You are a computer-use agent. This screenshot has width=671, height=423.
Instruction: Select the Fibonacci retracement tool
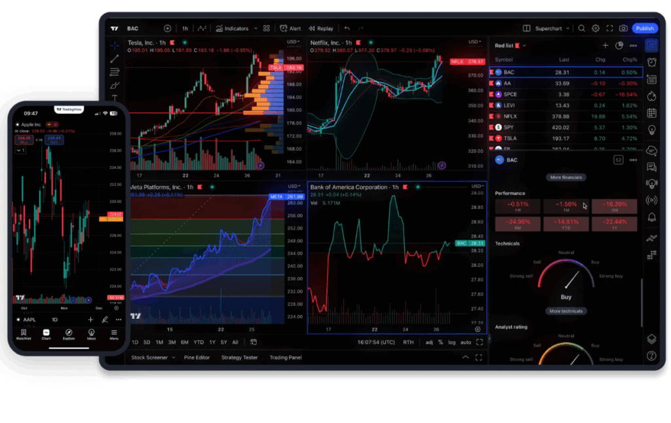[x=115, y=72]
